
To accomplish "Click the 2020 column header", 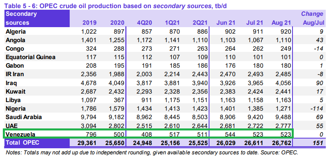I will (117, 23).
